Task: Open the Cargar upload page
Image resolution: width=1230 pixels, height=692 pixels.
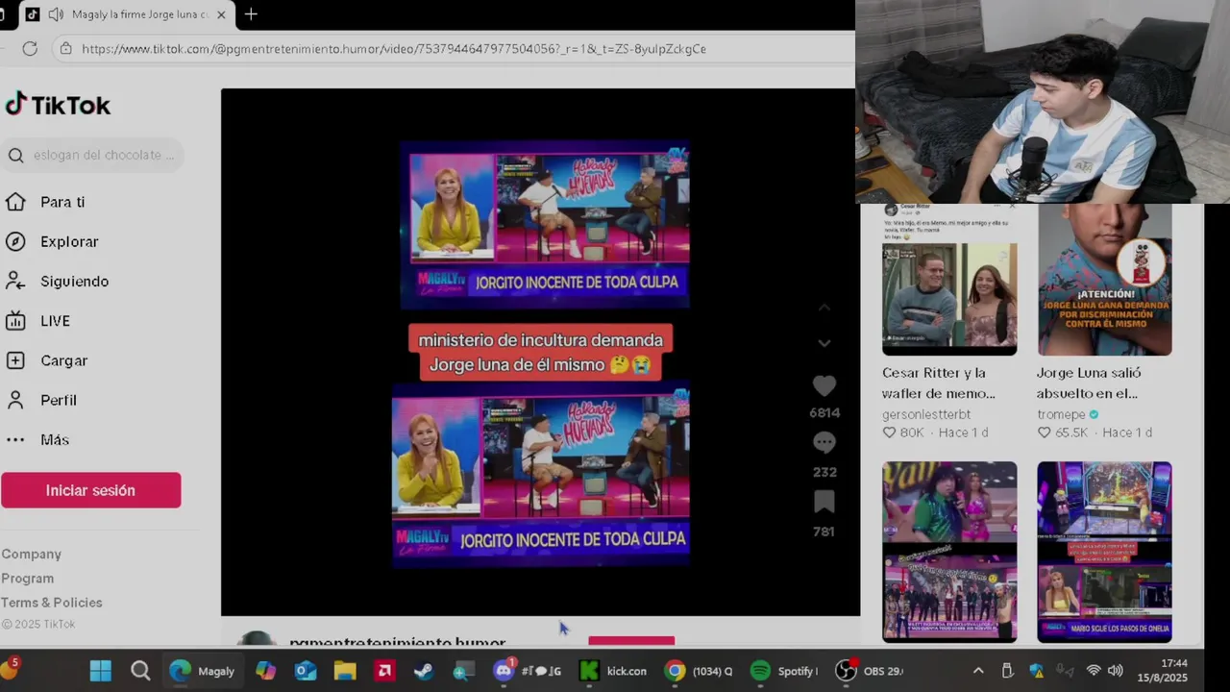Action: click(x=47, y=360)
